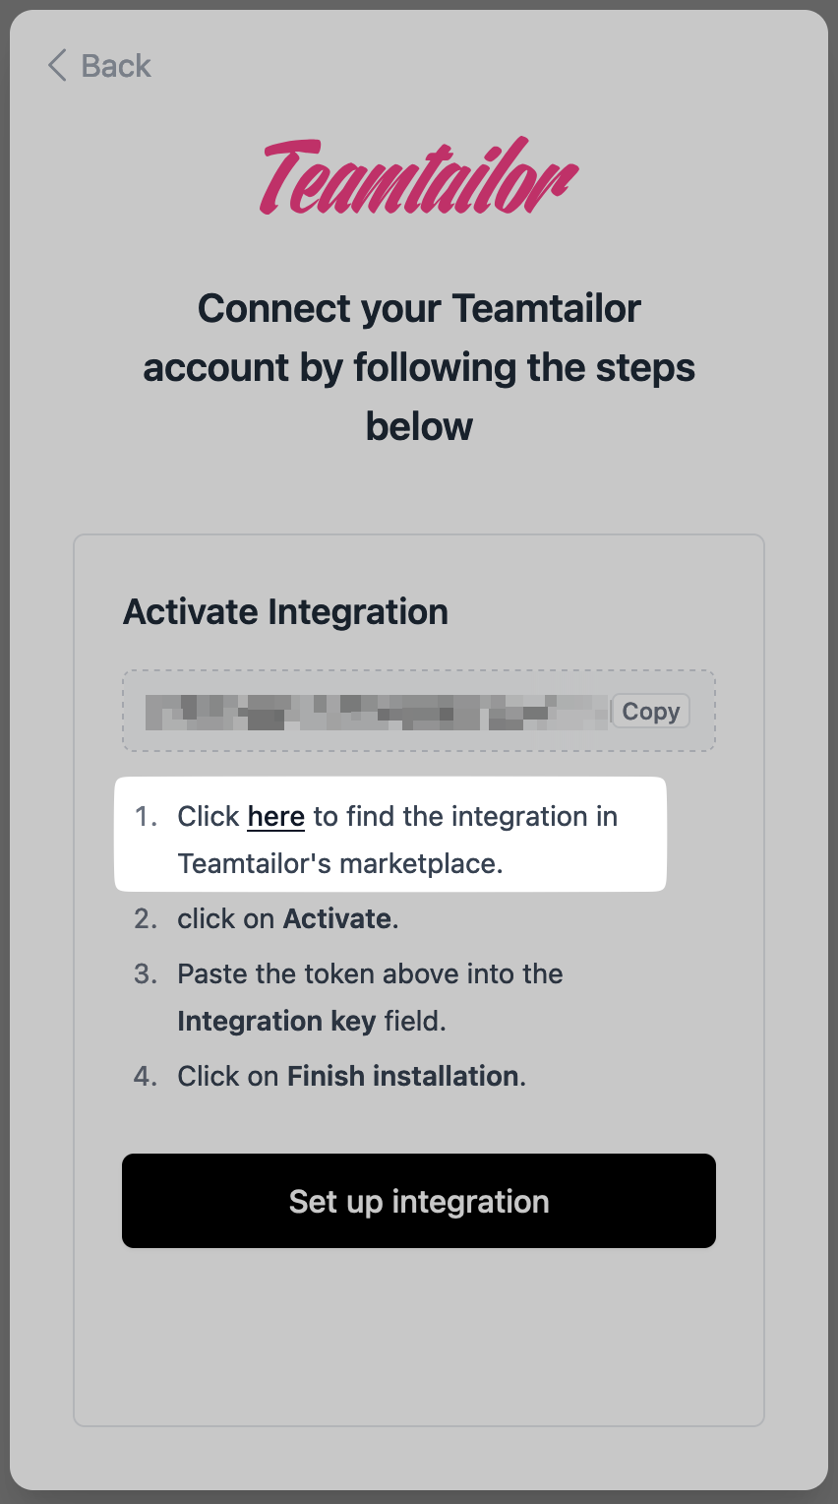The image size is (838, 1504).
Task: Click 'Paste the token above into the' text
Action: (370, 974)
